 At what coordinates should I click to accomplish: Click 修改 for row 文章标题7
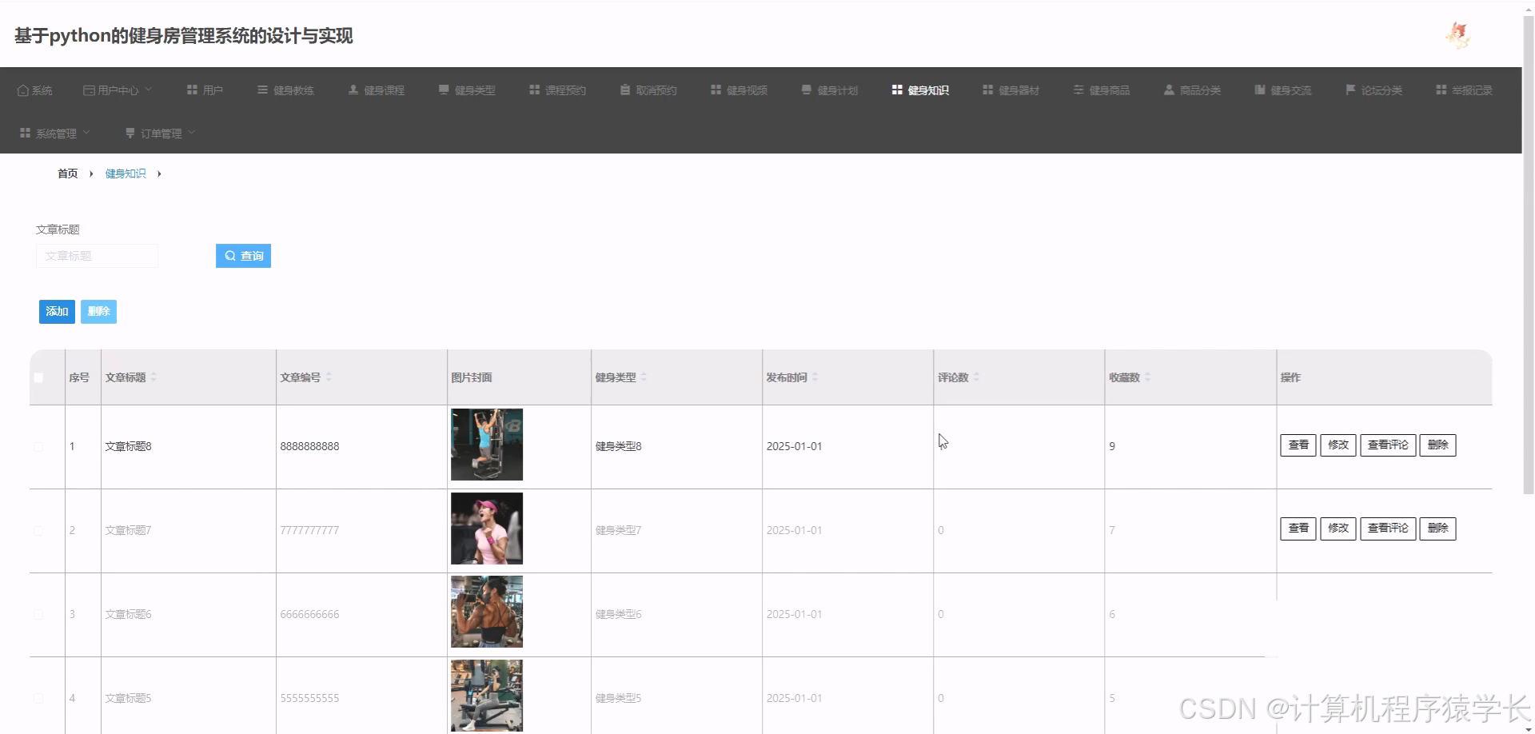click(x=1338, y=528)
